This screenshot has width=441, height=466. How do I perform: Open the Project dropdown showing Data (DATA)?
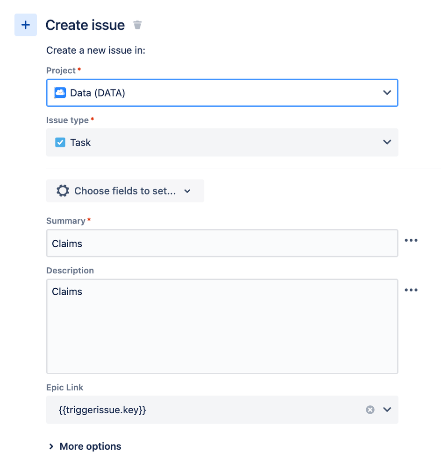tap(222, 93)
